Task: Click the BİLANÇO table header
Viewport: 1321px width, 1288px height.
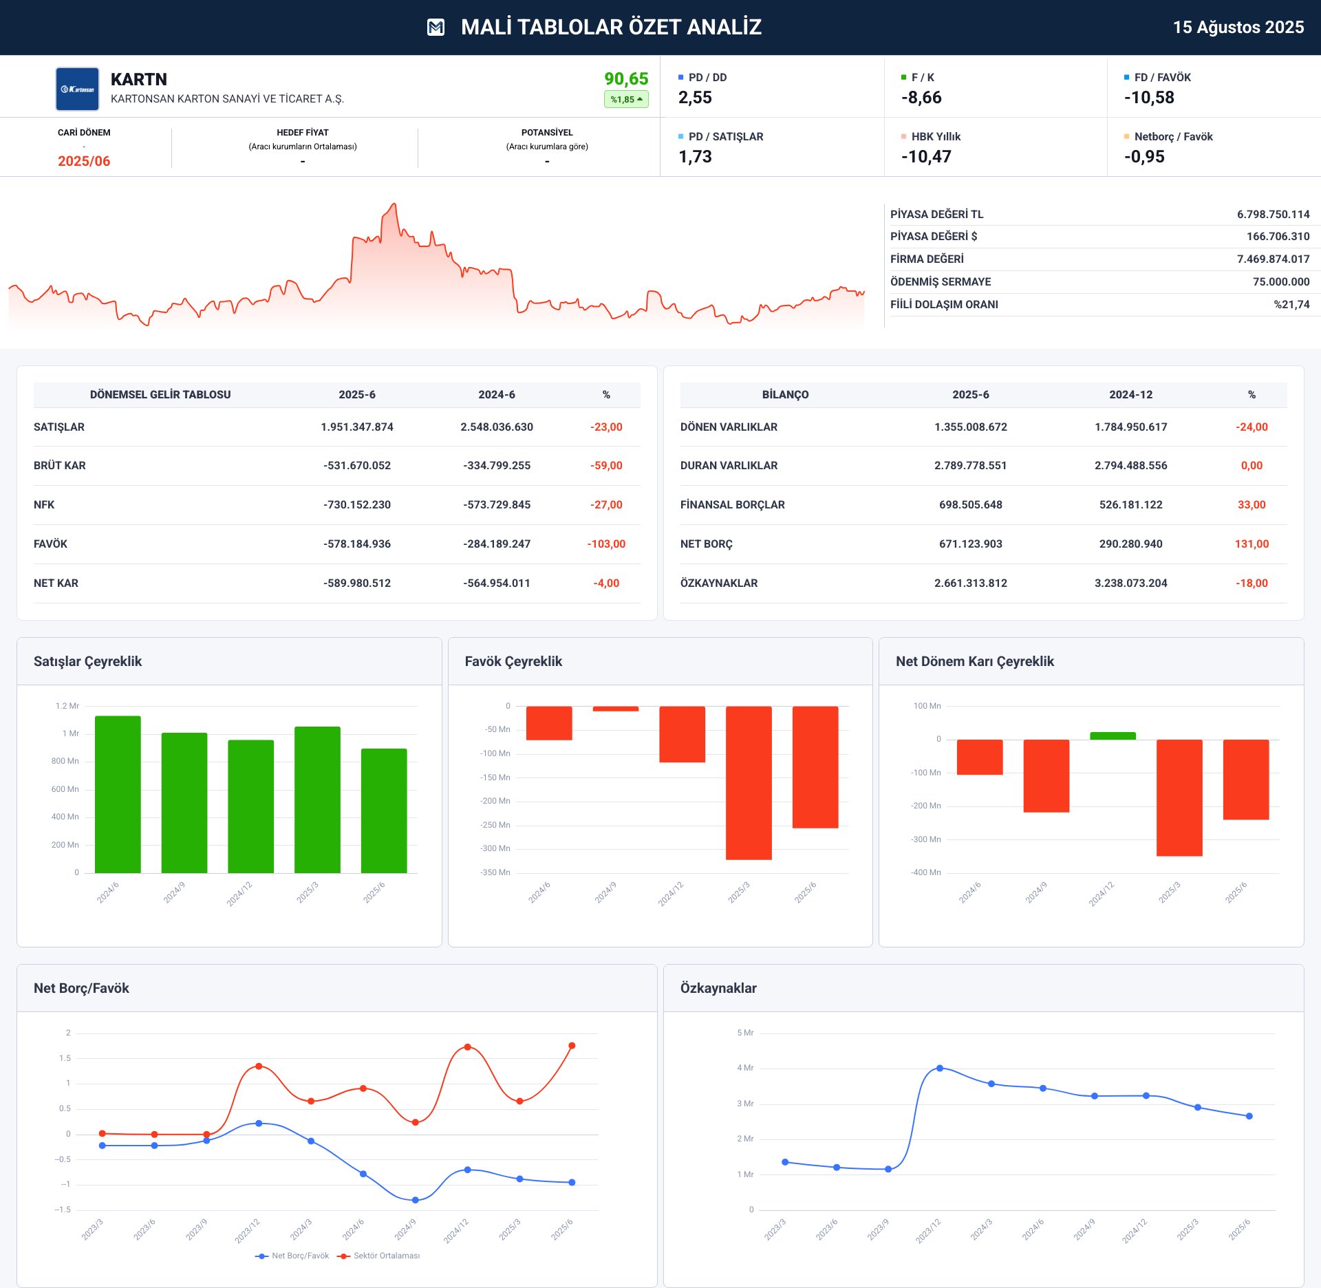Action: point(785,395)
